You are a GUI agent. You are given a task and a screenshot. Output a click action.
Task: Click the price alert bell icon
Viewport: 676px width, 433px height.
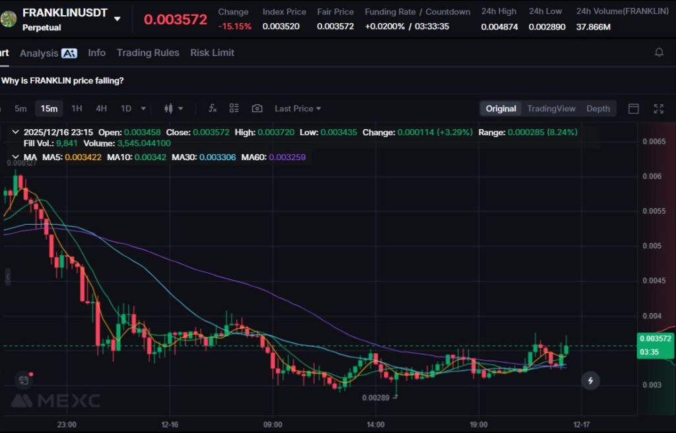point(659,53)
